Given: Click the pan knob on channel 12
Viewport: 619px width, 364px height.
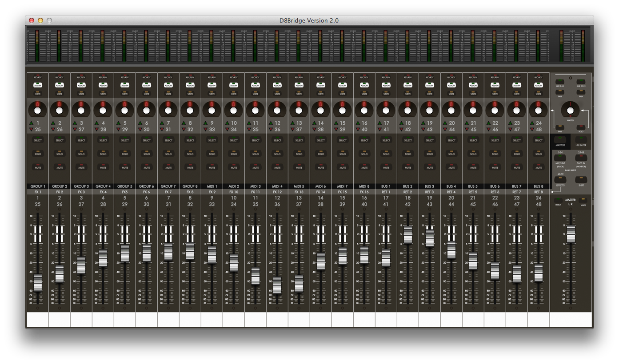Looking at the screenshot, I should click(x=277, y=109).
